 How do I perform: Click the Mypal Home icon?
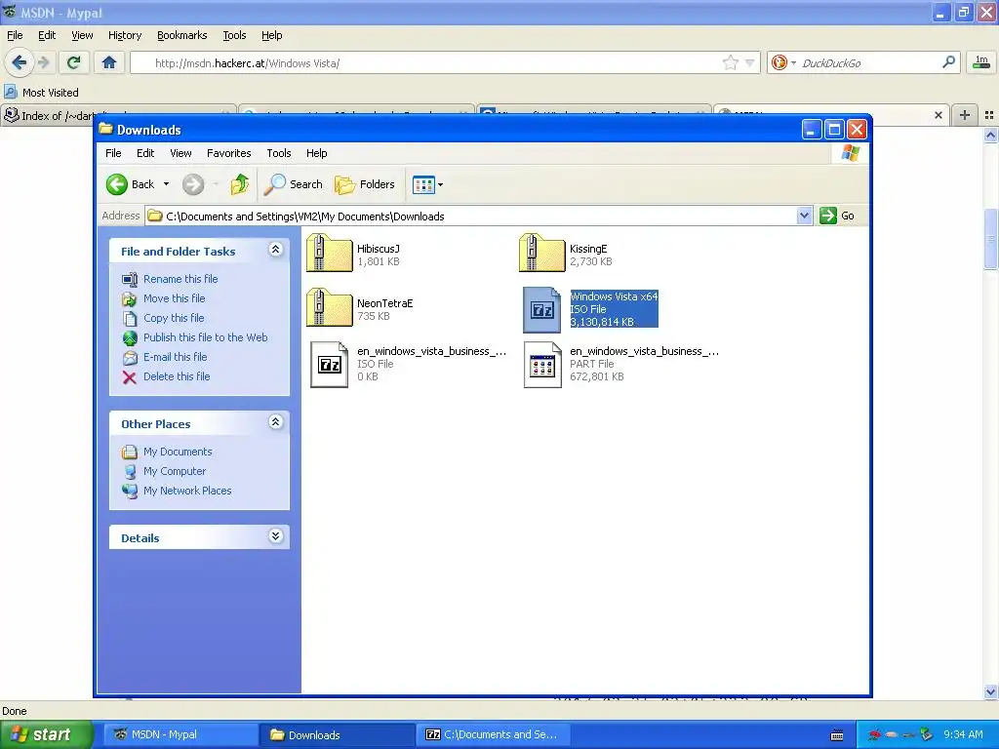tap(109, 62)
